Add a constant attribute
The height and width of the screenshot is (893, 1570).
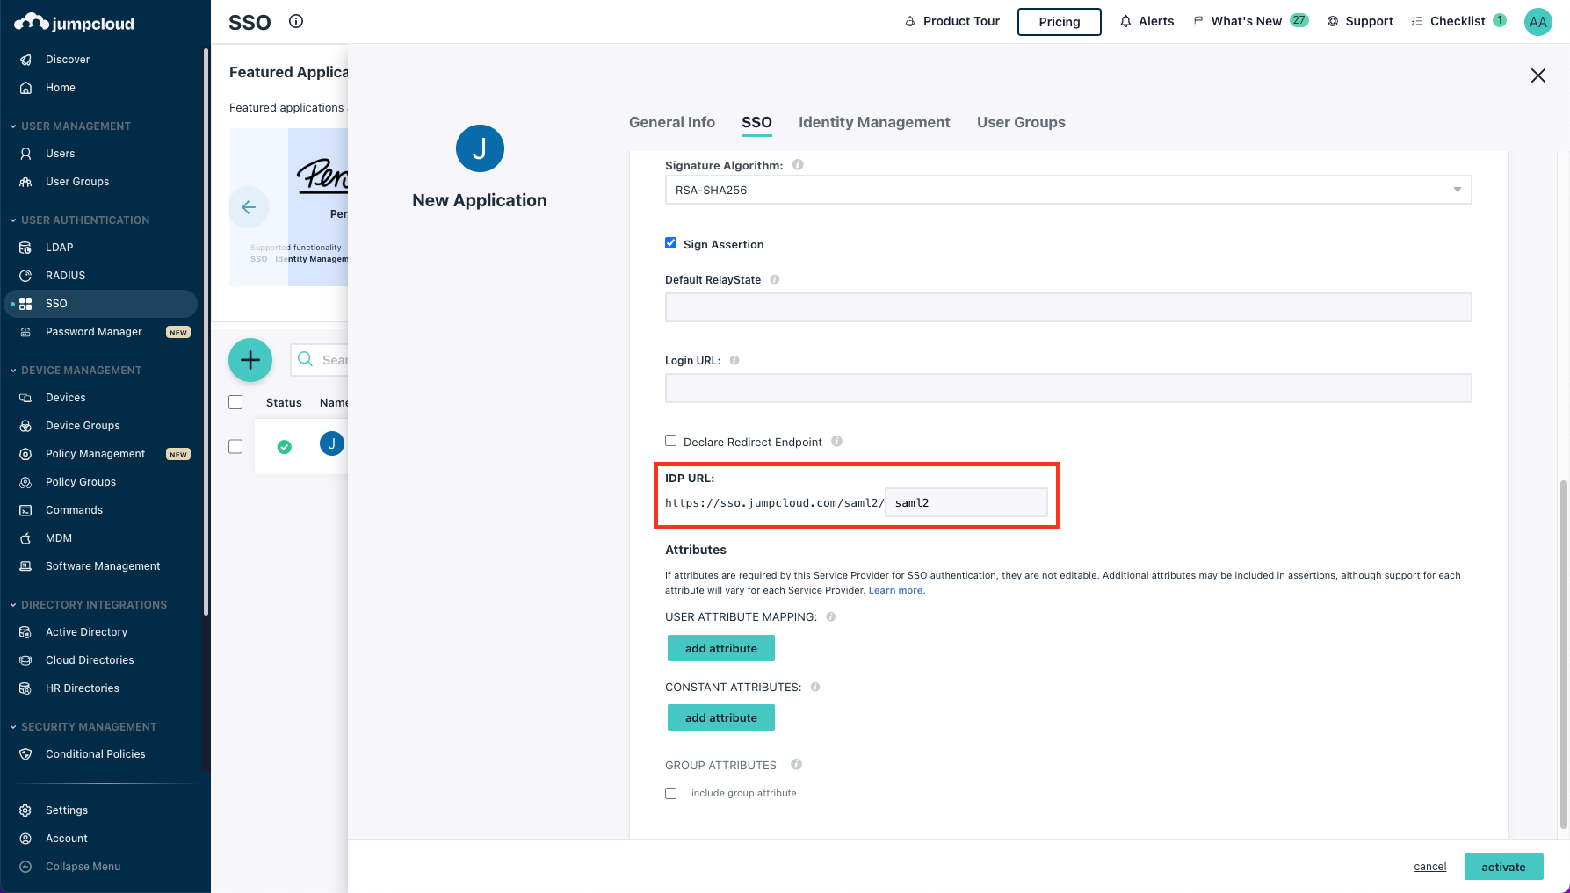point(721,717)
